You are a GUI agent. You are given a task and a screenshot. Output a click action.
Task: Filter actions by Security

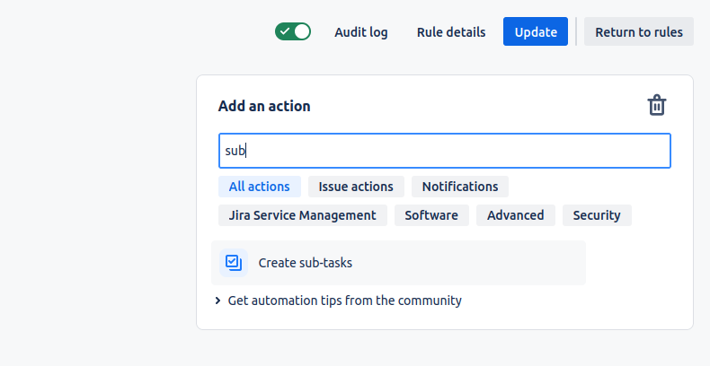tap(597, 215)
